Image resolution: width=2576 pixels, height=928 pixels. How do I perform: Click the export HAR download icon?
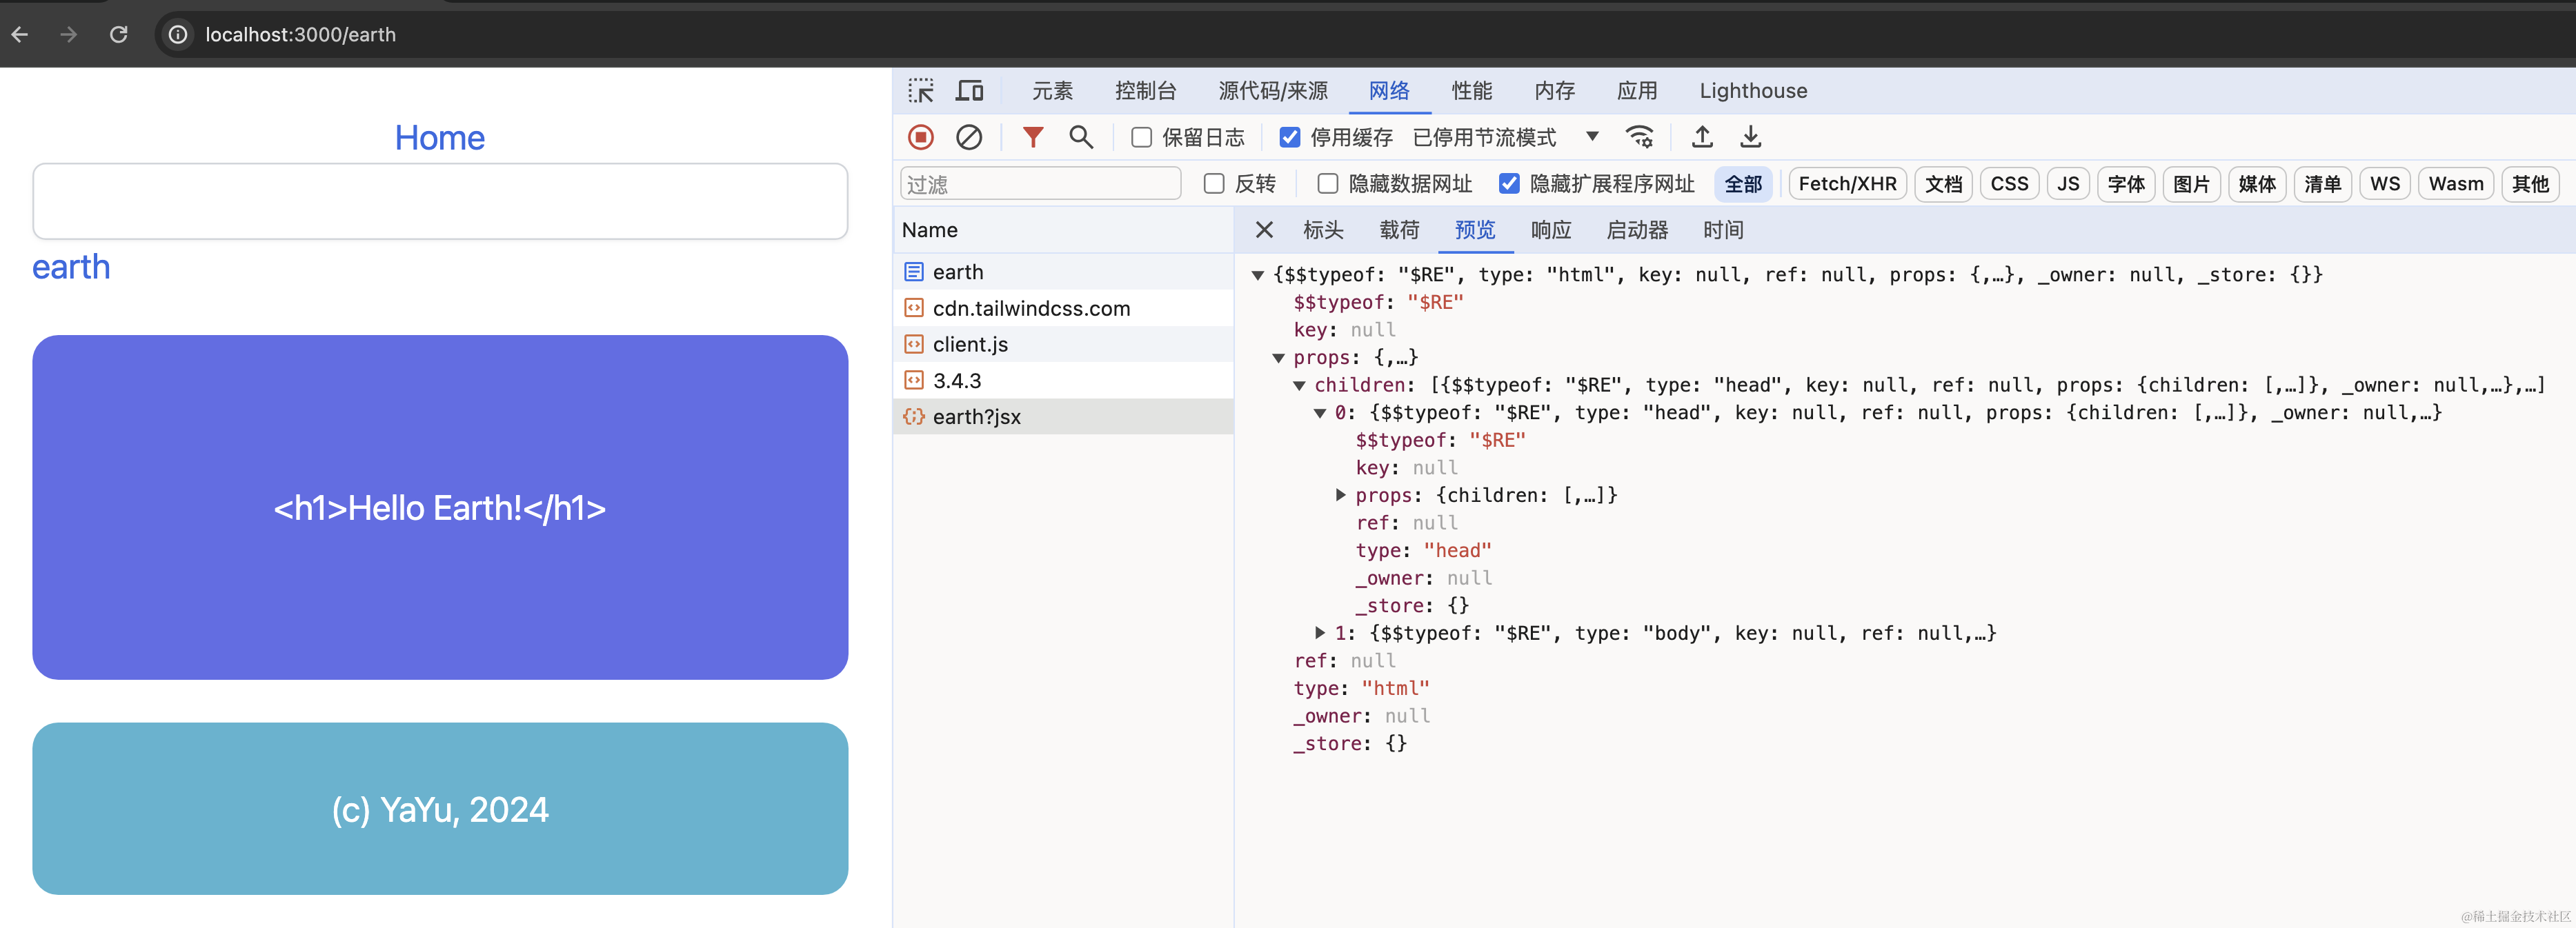pos(1750,137)
